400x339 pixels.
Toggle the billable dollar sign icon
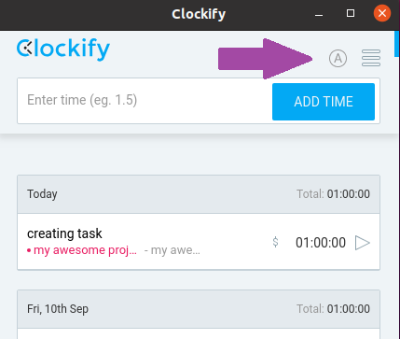pyautogui.click(x=275, y=242)
